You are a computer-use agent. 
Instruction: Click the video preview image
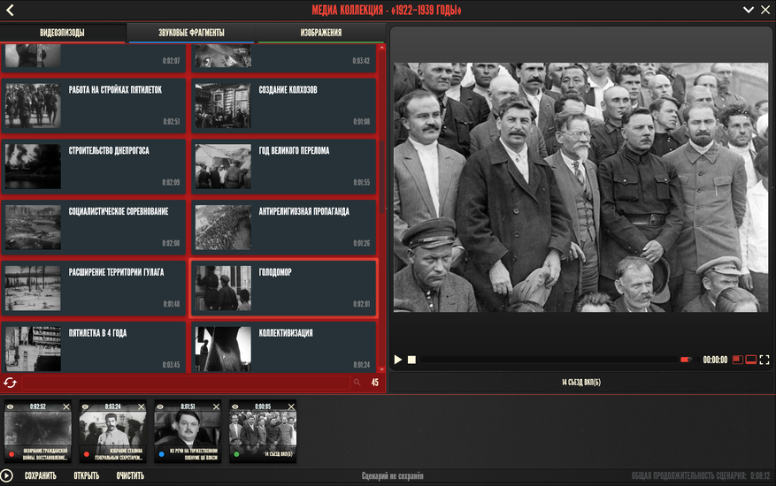point(581,186)
